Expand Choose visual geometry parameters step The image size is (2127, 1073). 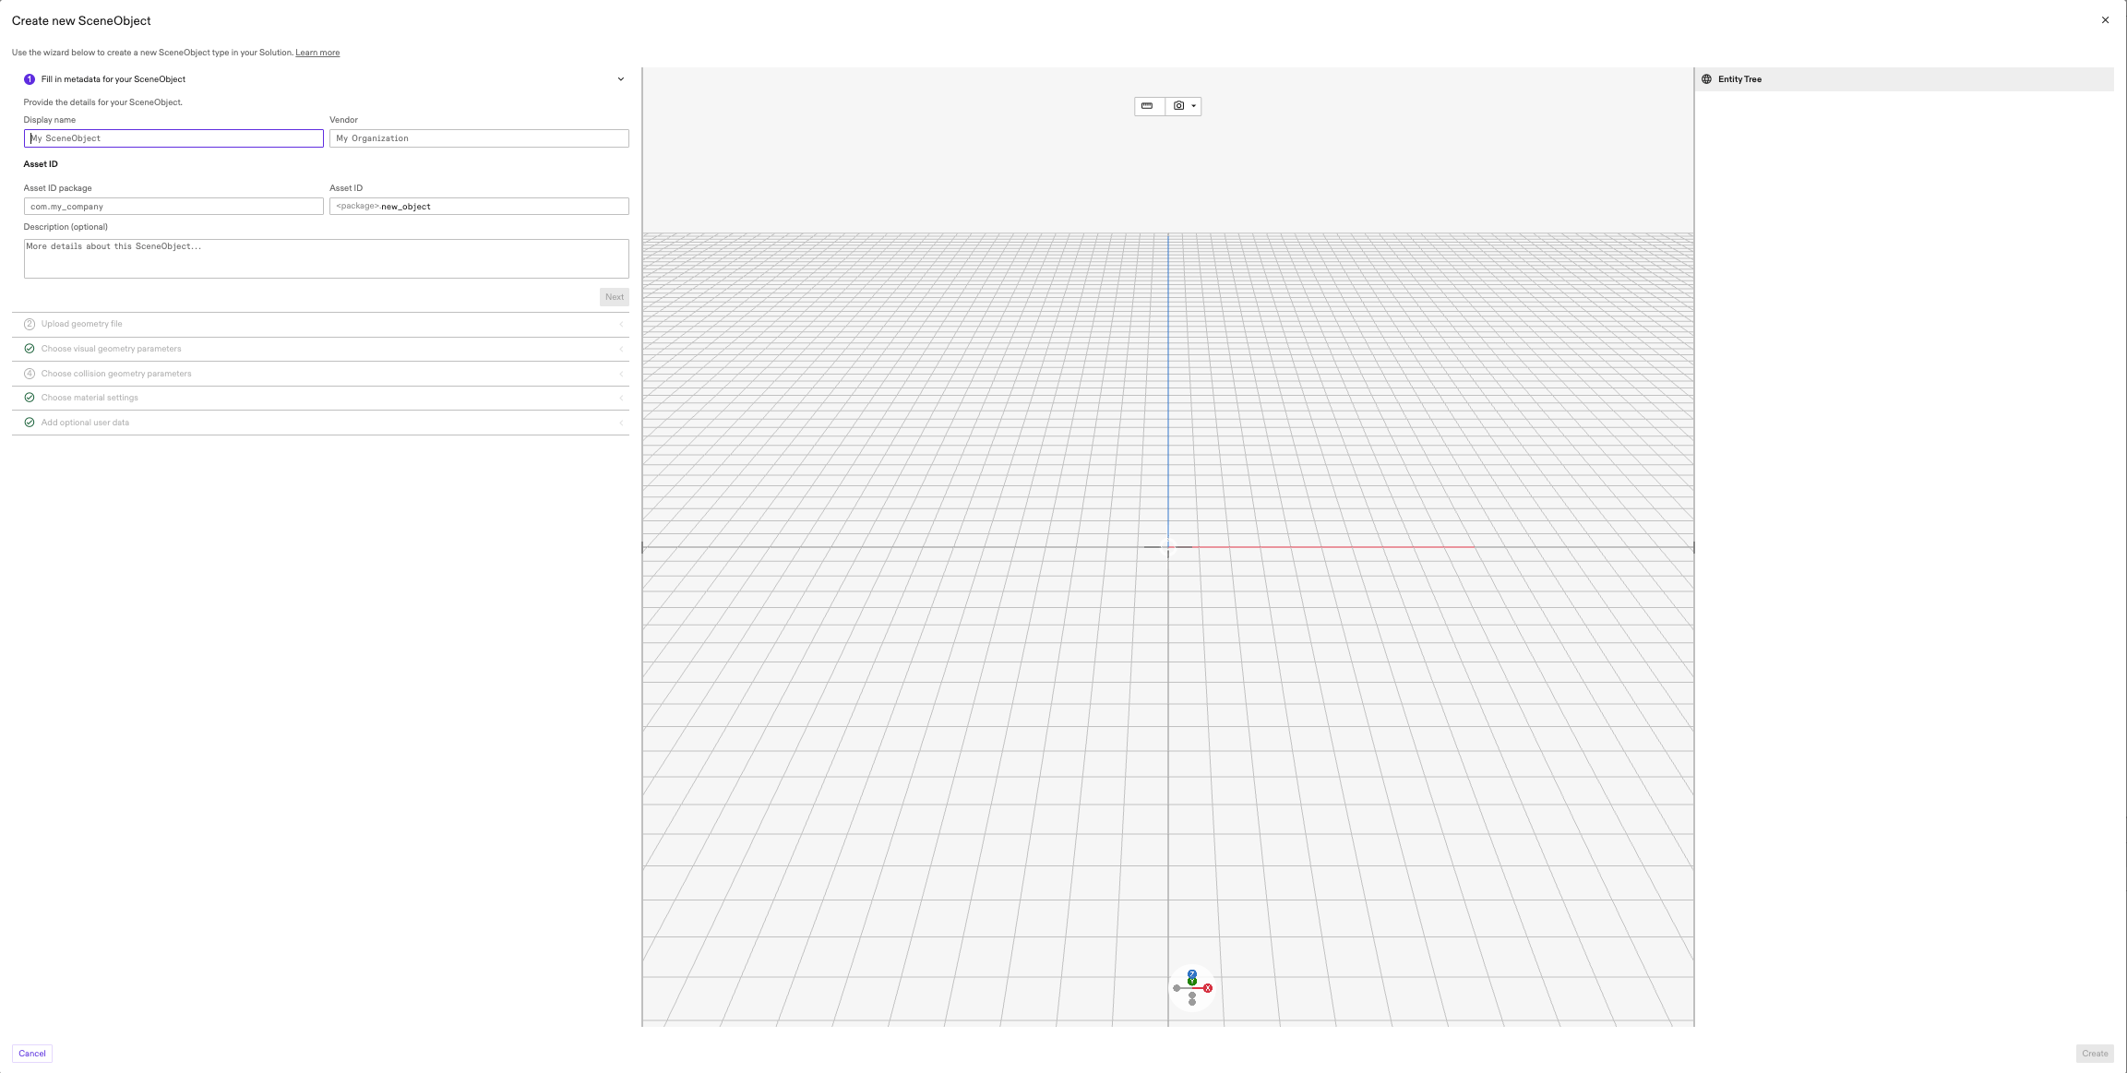pyautogui.click(x=111, y=349)
